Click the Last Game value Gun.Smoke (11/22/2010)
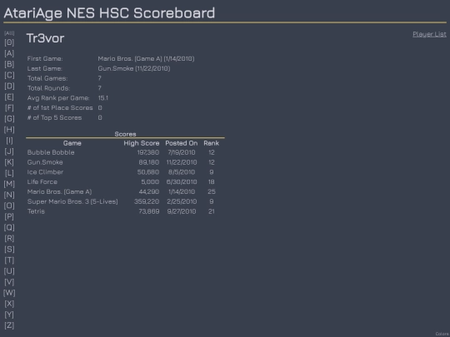 click(134, 68)
